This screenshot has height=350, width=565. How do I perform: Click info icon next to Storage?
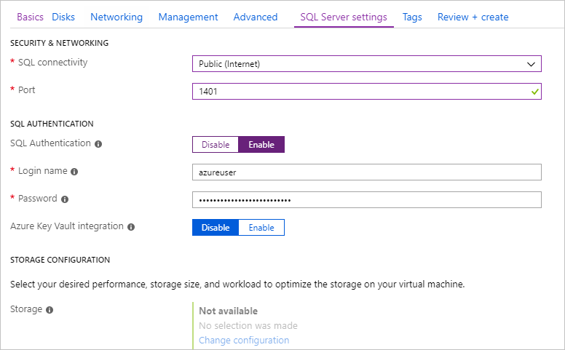coord(50,310)
